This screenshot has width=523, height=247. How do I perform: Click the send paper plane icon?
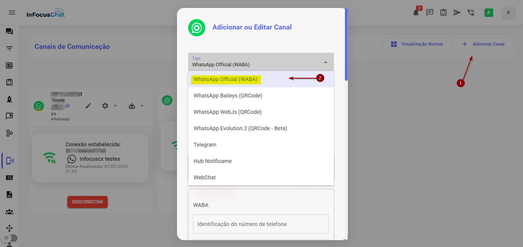coord(457,13)
